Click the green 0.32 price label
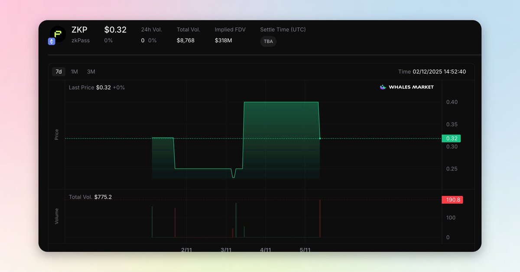520x272 pixels. (451, 139)
